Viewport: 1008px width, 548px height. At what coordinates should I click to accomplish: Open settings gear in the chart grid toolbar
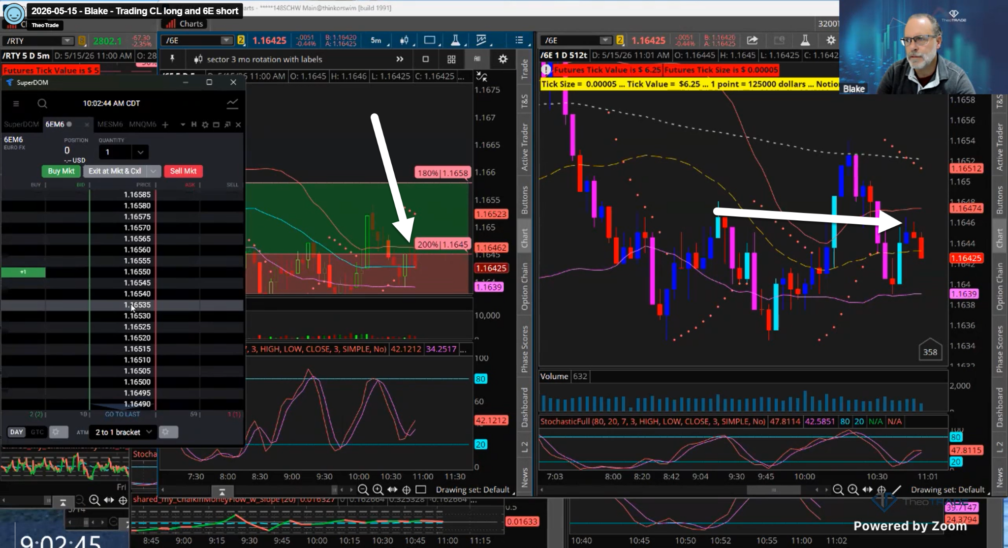coord(503,59)
